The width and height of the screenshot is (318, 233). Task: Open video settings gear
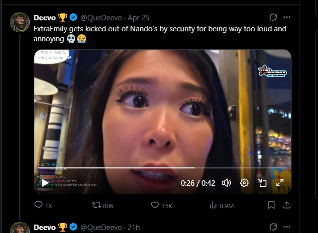(244, 183)
